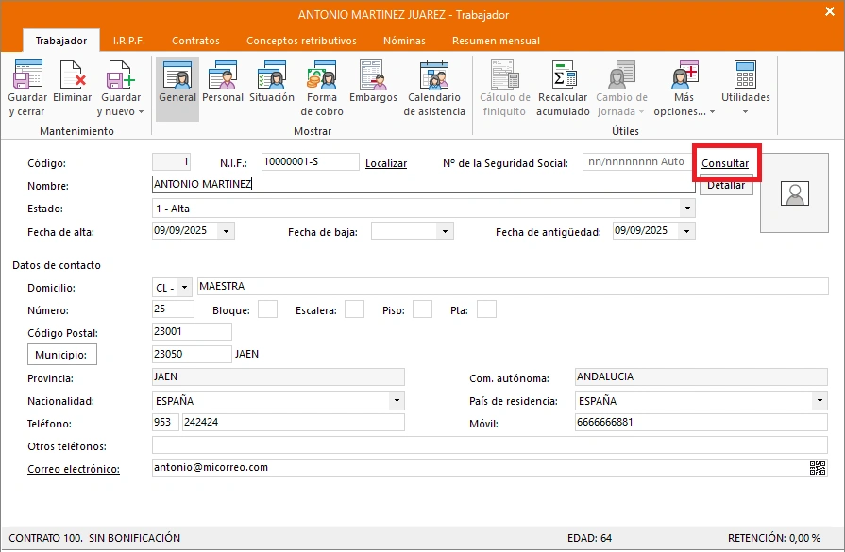The width and height of the screenshot is (845, 552).
Task: Switch to the I.R.P.F. tab
Action: [128, 41]
